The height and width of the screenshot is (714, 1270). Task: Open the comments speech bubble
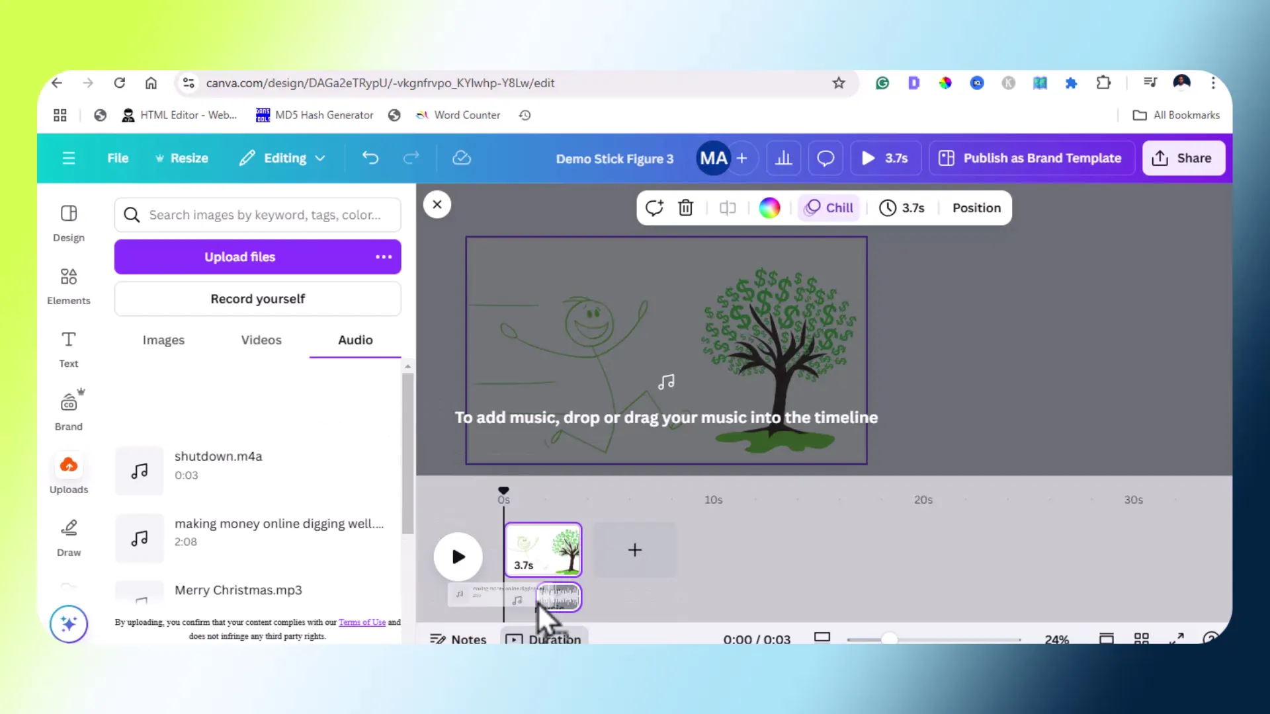(825, 158)
